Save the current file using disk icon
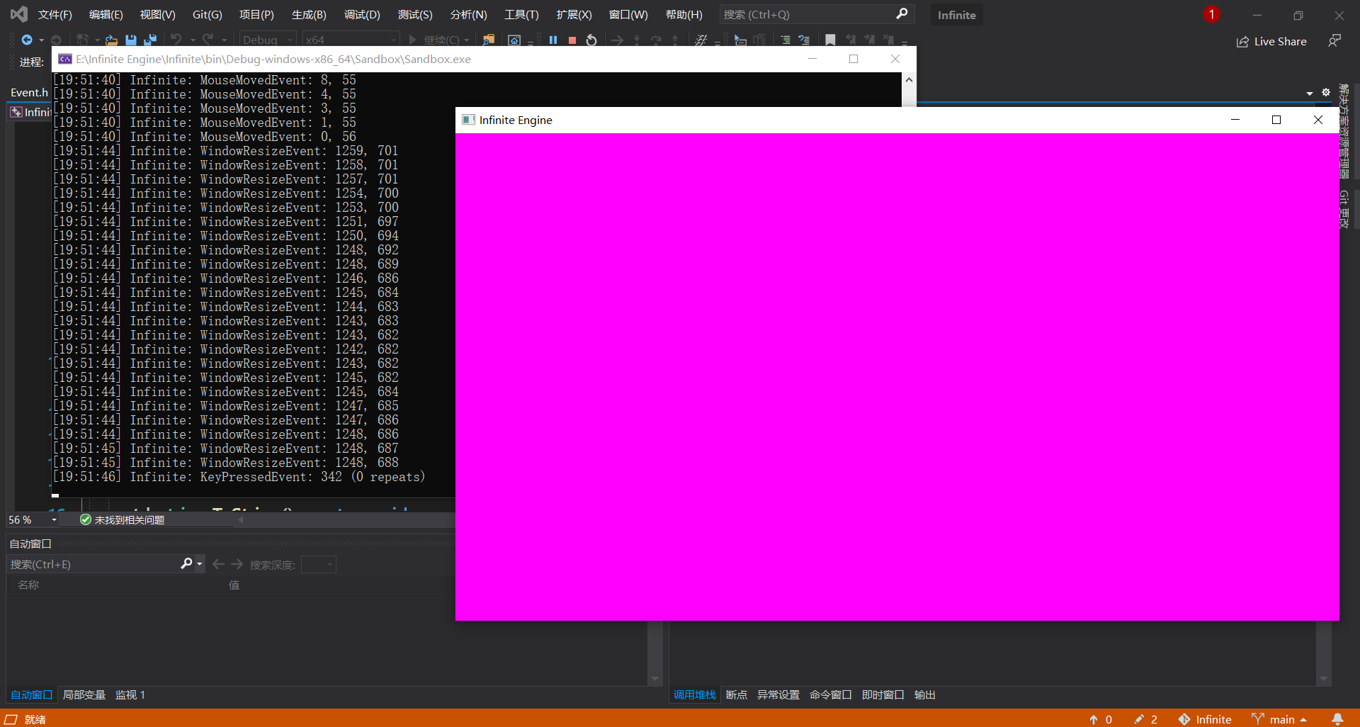Image resolution: width=1360 pixels, height=727 pixels. (130, 40)
